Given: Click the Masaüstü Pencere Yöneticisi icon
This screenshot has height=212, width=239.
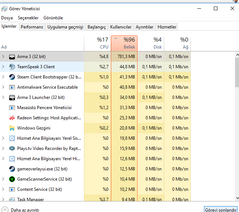Looking at the screenshot, I should point(12,108).
